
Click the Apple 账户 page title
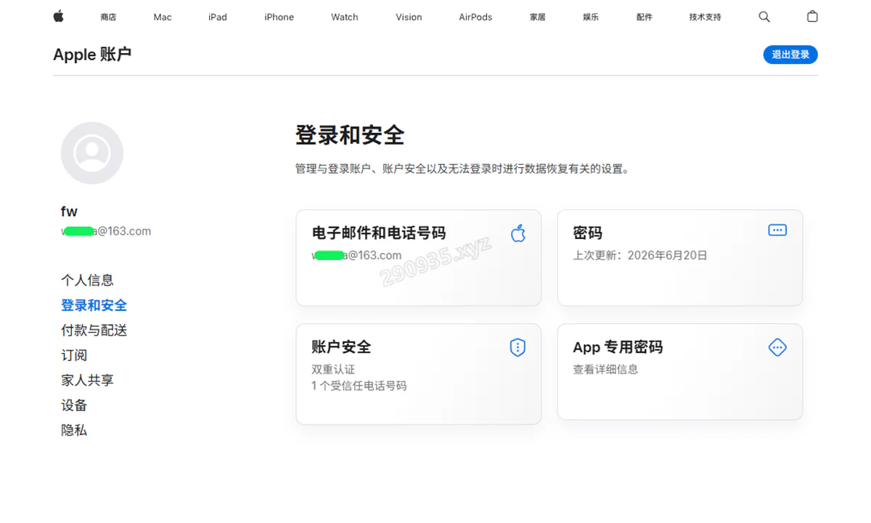(92, 54)
